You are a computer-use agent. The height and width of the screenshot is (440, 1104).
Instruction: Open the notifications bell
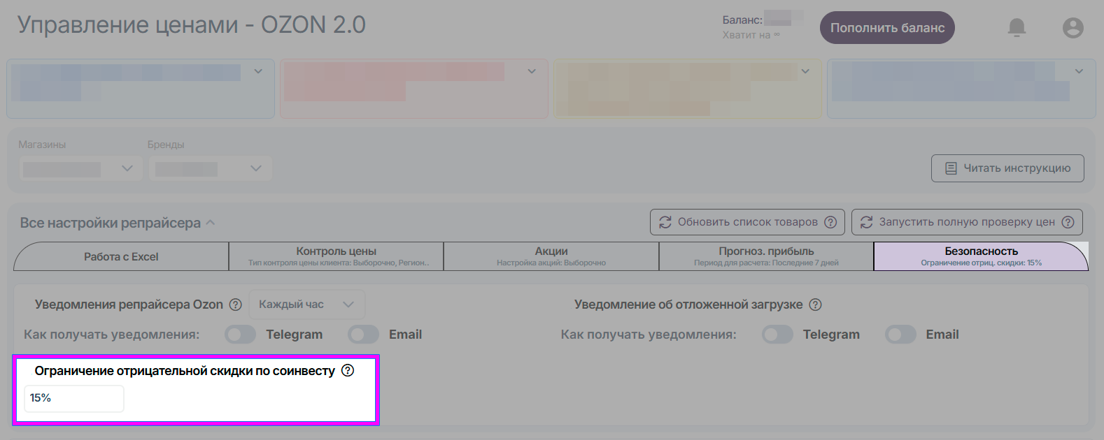tap(1017, 27)
